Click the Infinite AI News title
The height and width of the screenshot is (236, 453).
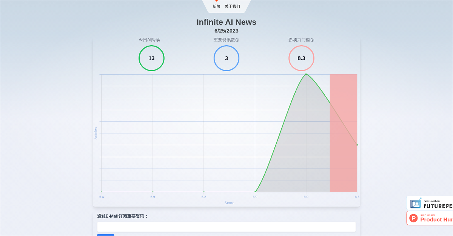226,22
